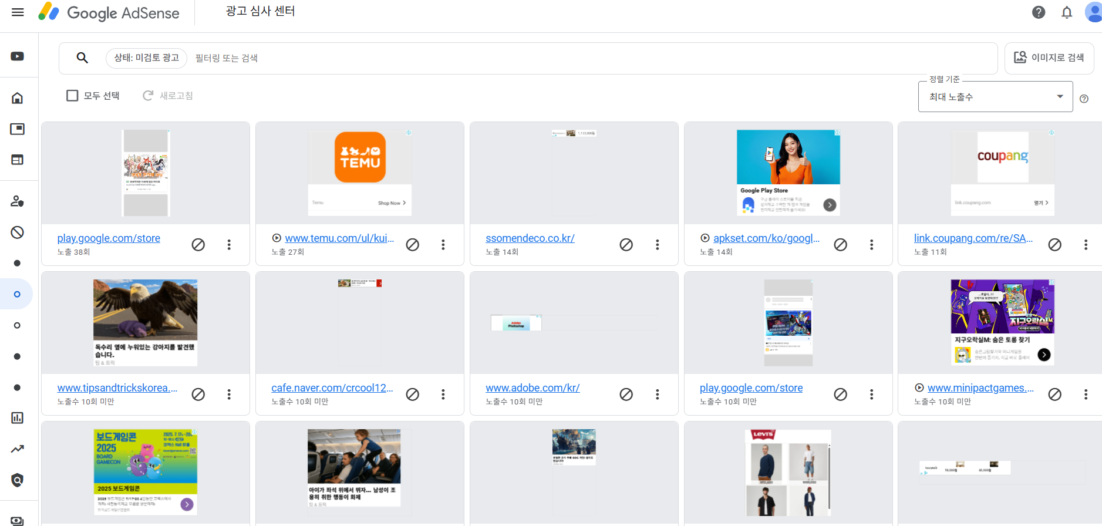Click the 새로고침 refresh button
This screenshot has width=1102, height=526.
click(168, 96)
